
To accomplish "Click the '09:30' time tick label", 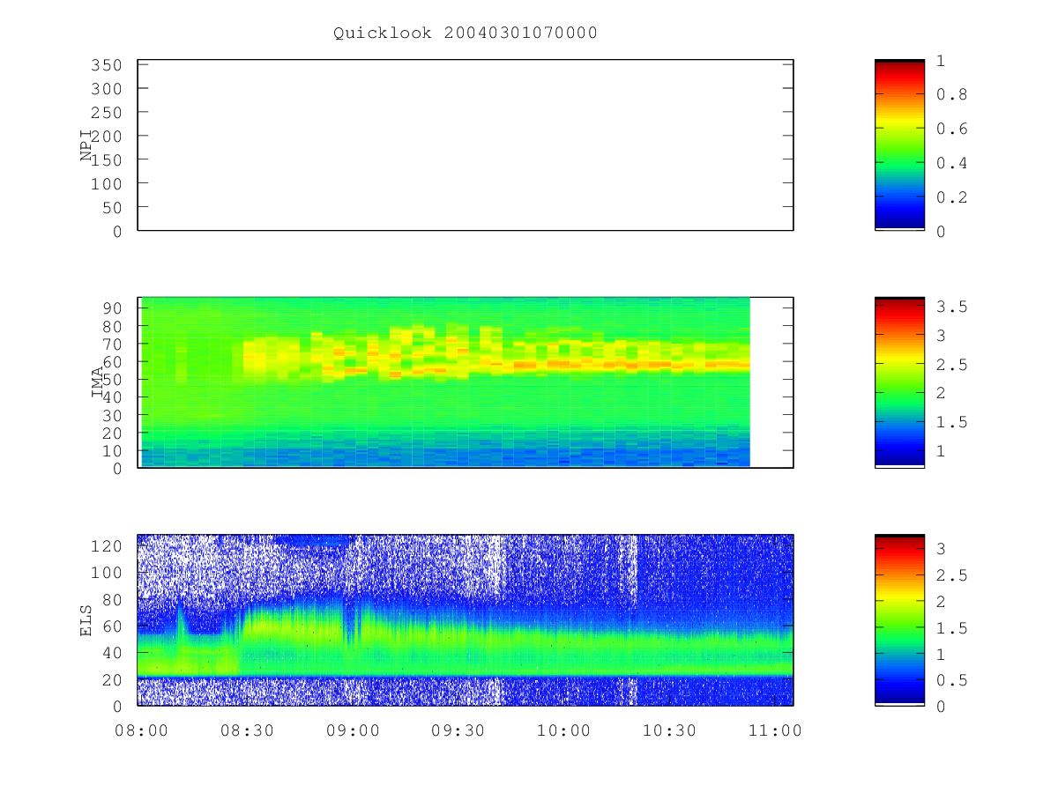I will click(458, 730).
